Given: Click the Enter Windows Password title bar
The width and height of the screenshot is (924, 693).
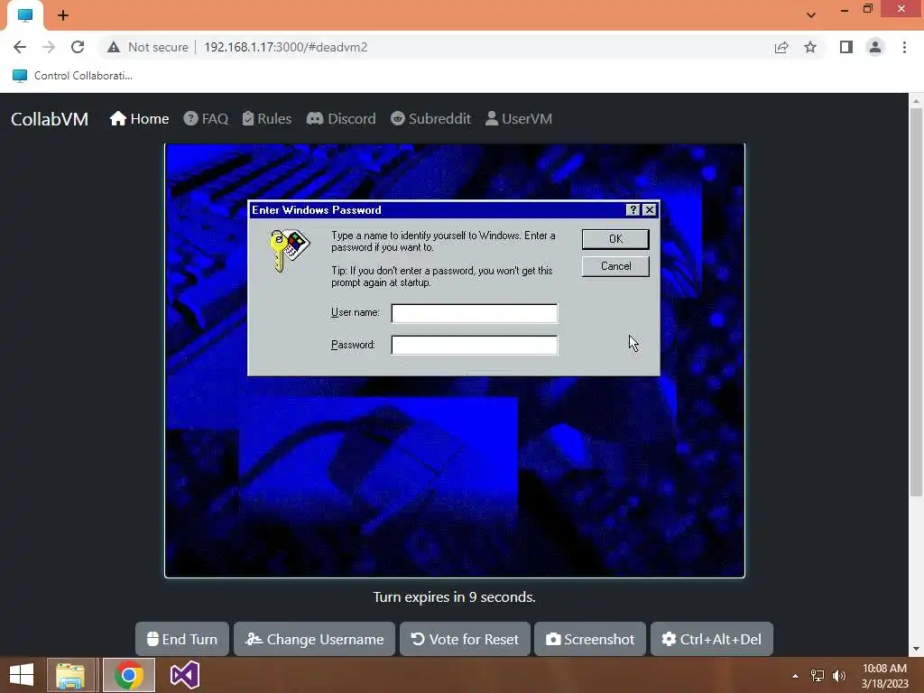Looking at the screenshot, I should tap(436, 209).
